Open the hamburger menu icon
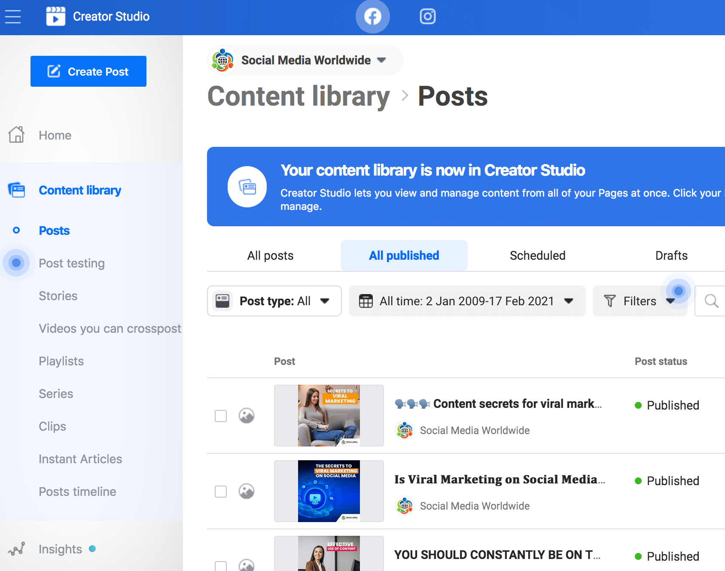Screen dimensions: 725x571 coord(13,17)
